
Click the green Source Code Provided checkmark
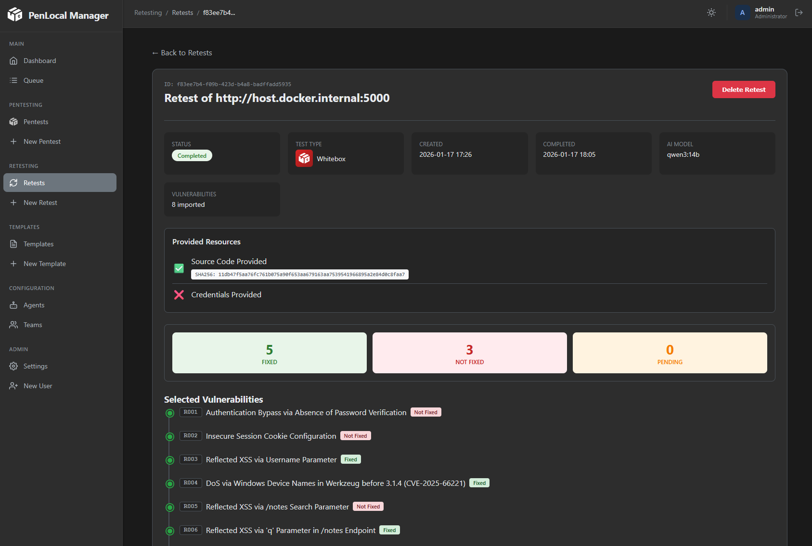tap(179, 268)
